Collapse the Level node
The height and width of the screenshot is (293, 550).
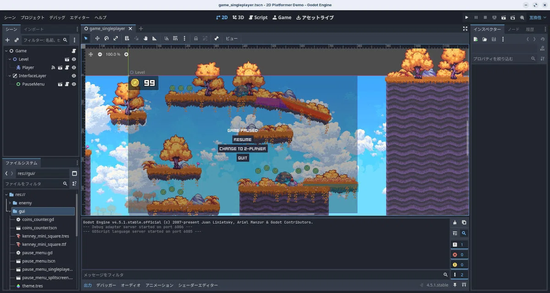[9, 59]
